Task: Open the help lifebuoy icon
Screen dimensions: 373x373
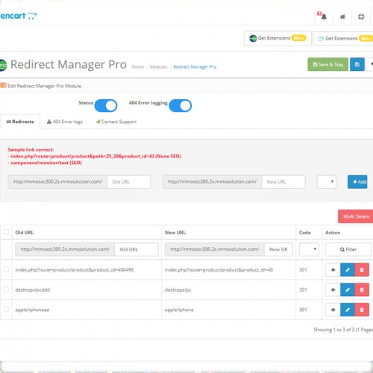Action: coord(361,16)
